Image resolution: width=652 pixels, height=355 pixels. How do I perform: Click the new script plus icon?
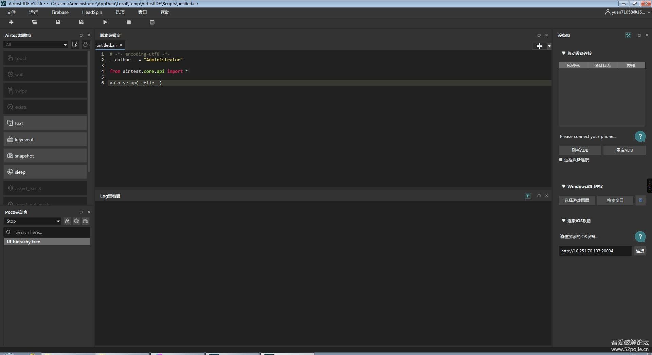coord(11,22)
